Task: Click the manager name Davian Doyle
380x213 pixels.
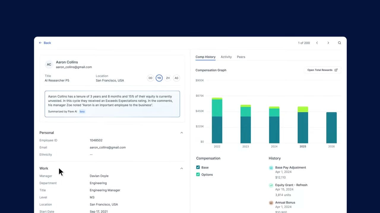Action: pos(99,176)
